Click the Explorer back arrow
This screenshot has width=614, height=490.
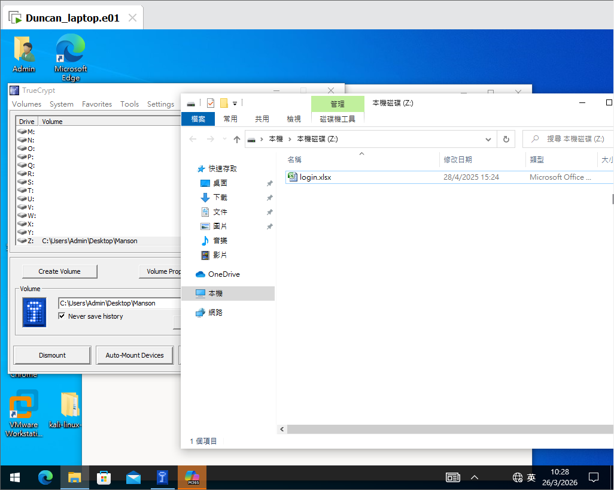193,139
